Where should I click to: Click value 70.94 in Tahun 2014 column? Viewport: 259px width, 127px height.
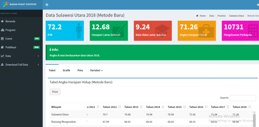[149, 114]
